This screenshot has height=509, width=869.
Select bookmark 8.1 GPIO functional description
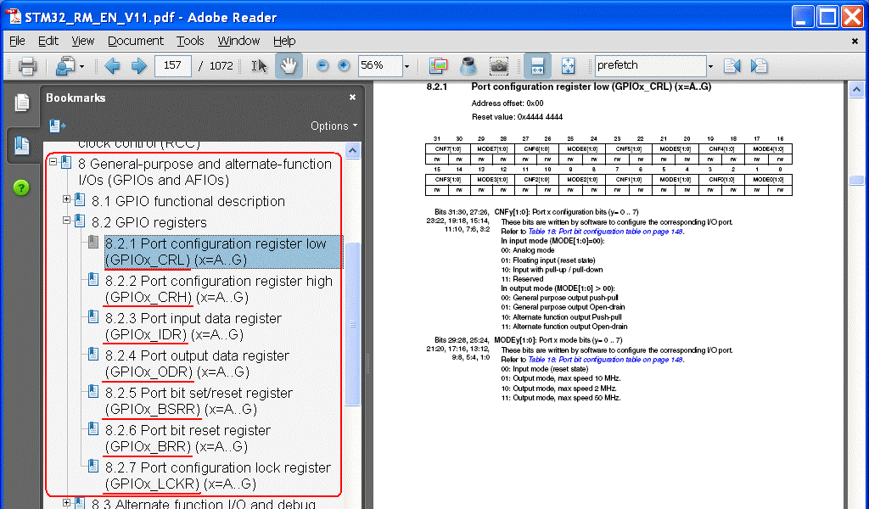coord(188,201)
